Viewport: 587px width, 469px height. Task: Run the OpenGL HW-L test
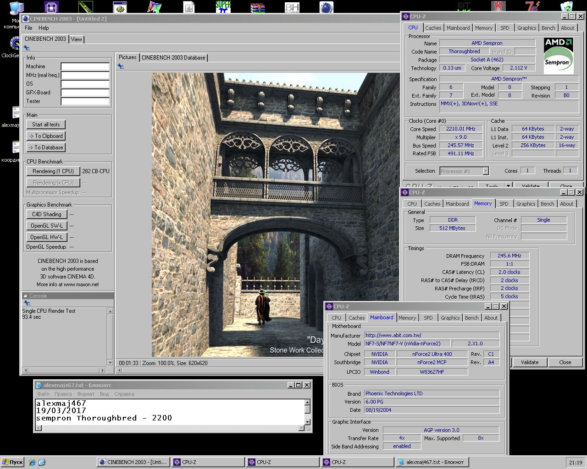(47, 237)
